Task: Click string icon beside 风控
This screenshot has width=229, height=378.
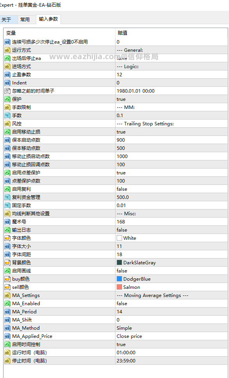Action: click(7, 124)
